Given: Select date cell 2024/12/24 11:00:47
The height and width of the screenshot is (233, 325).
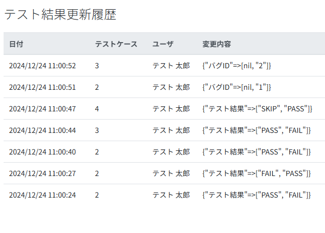Looking at the screenshot, I should tap(42, 109).
